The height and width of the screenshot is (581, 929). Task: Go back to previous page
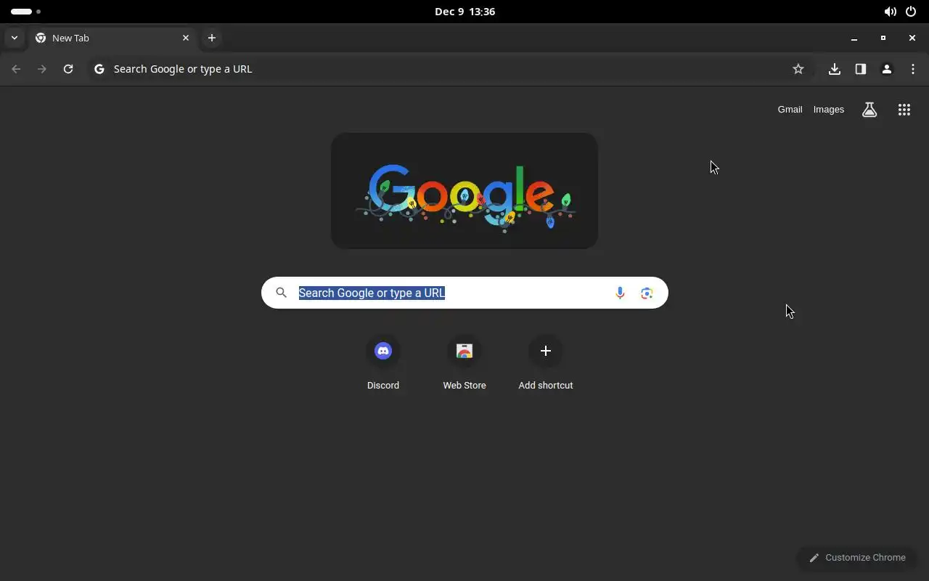16,69
